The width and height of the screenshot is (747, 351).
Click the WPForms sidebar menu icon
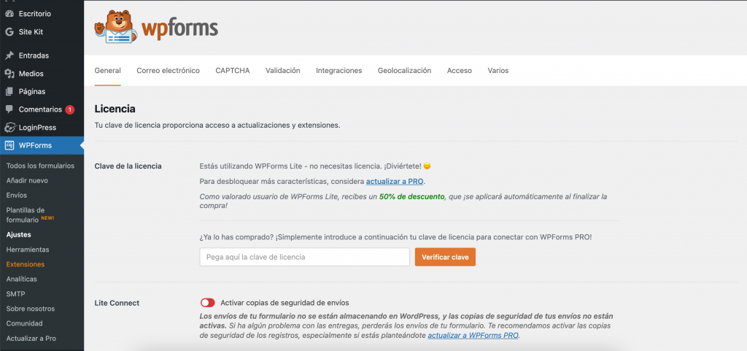[x=9, y=145]
